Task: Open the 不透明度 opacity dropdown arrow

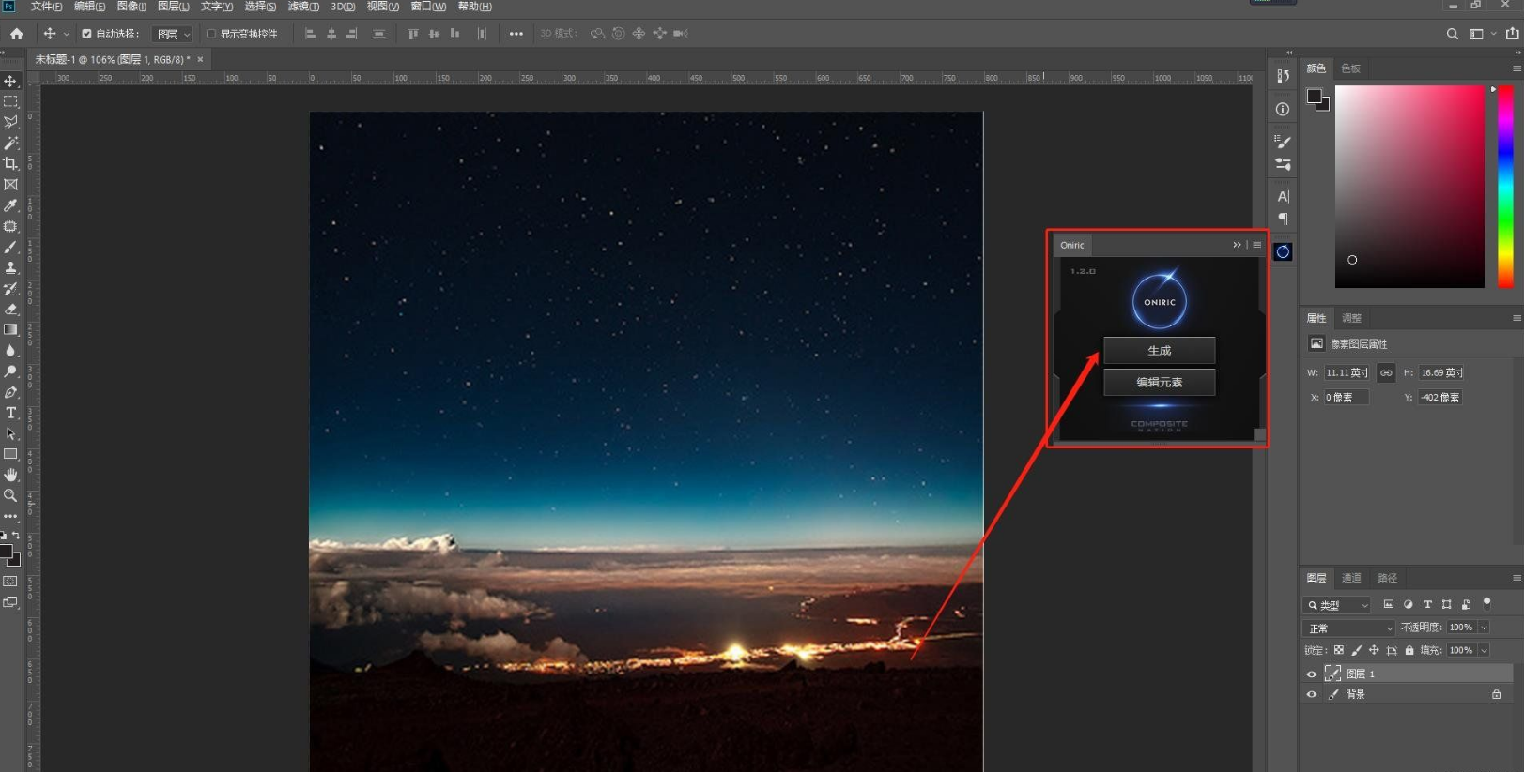Action: coord(1485,628)
